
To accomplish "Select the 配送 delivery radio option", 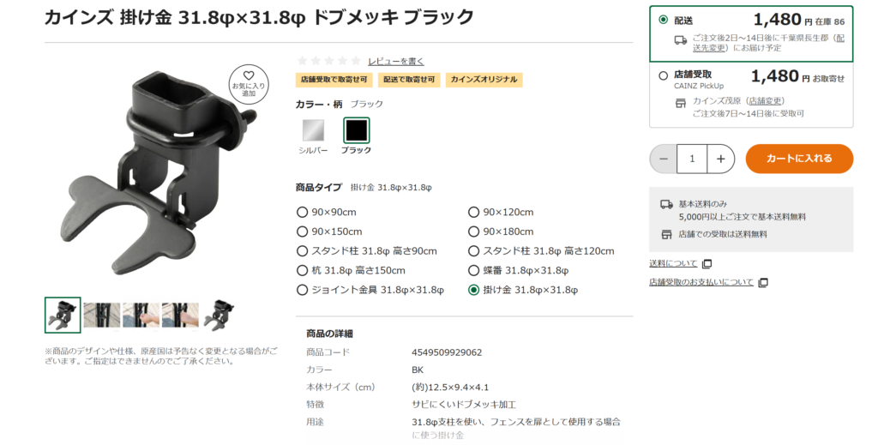I will pos(664,19).
